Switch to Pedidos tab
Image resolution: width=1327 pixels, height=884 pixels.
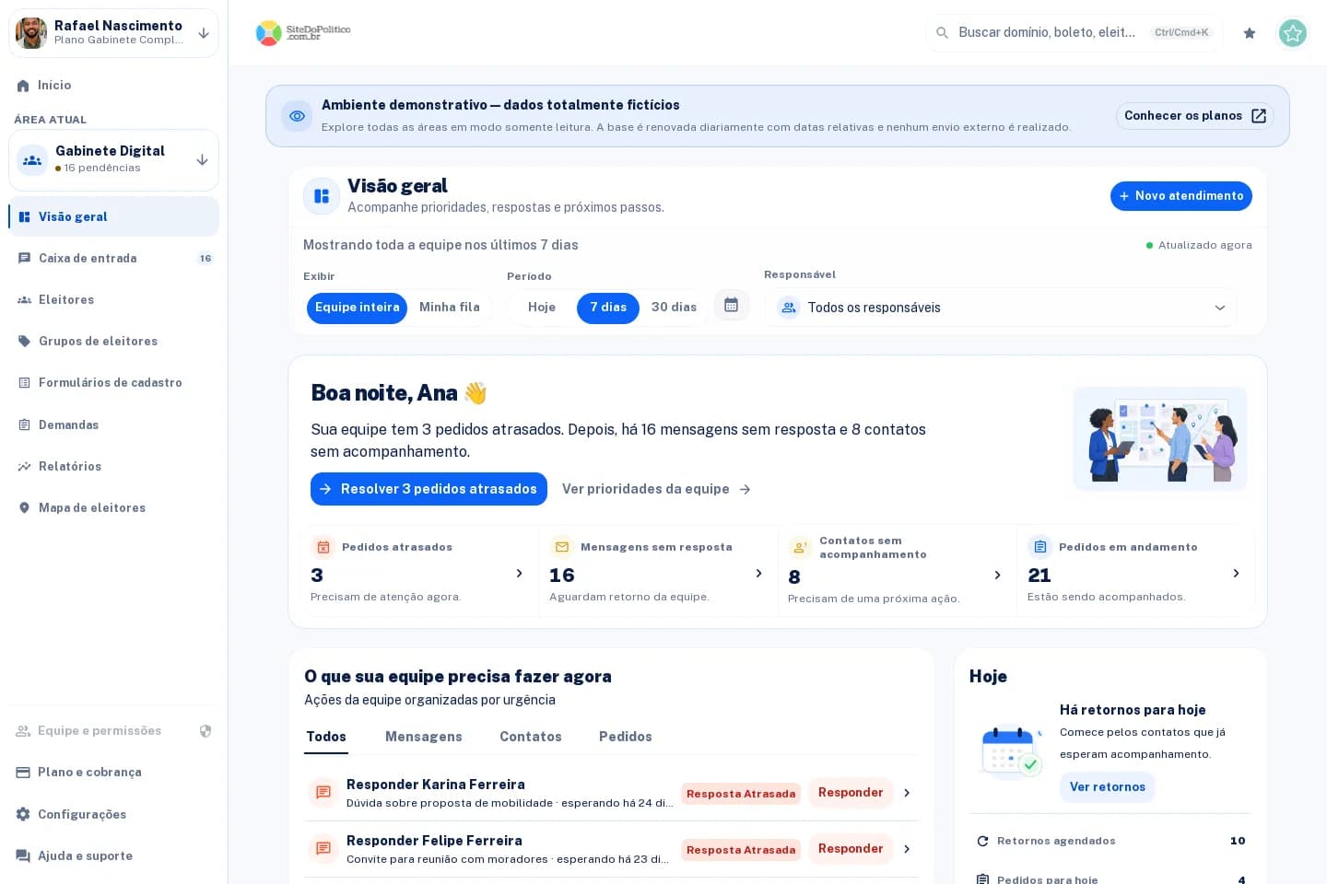[626, 737]
